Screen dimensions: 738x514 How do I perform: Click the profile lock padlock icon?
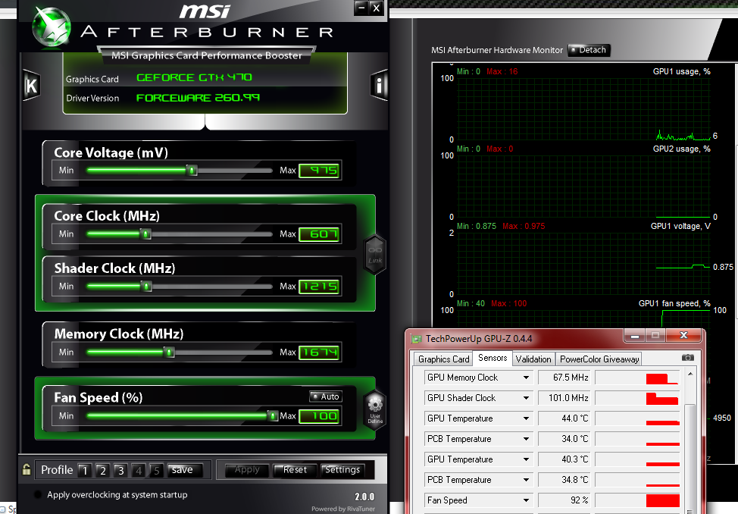tap(27, 469)
